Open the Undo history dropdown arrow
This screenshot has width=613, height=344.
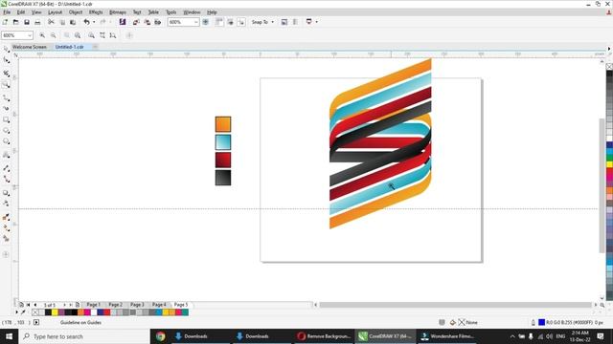(94, 22)
